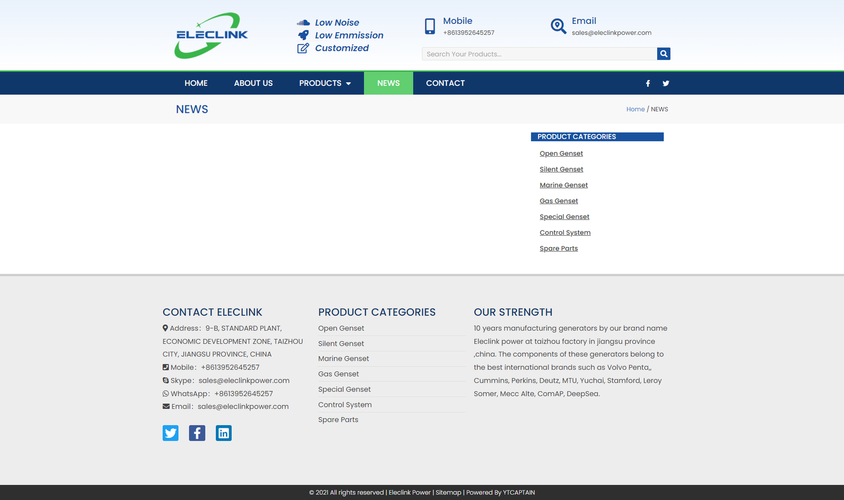The height and width of the screenshot is (500, 844).
Task: Select the News tab in the navigation bar
Action: pyautogui.click(x=388, y=83)
